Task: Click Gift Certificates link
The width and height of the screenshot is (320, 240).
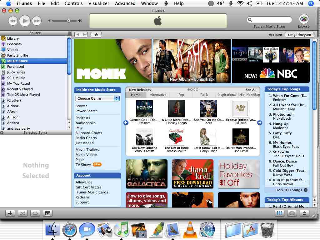Action: pos(88,187)
